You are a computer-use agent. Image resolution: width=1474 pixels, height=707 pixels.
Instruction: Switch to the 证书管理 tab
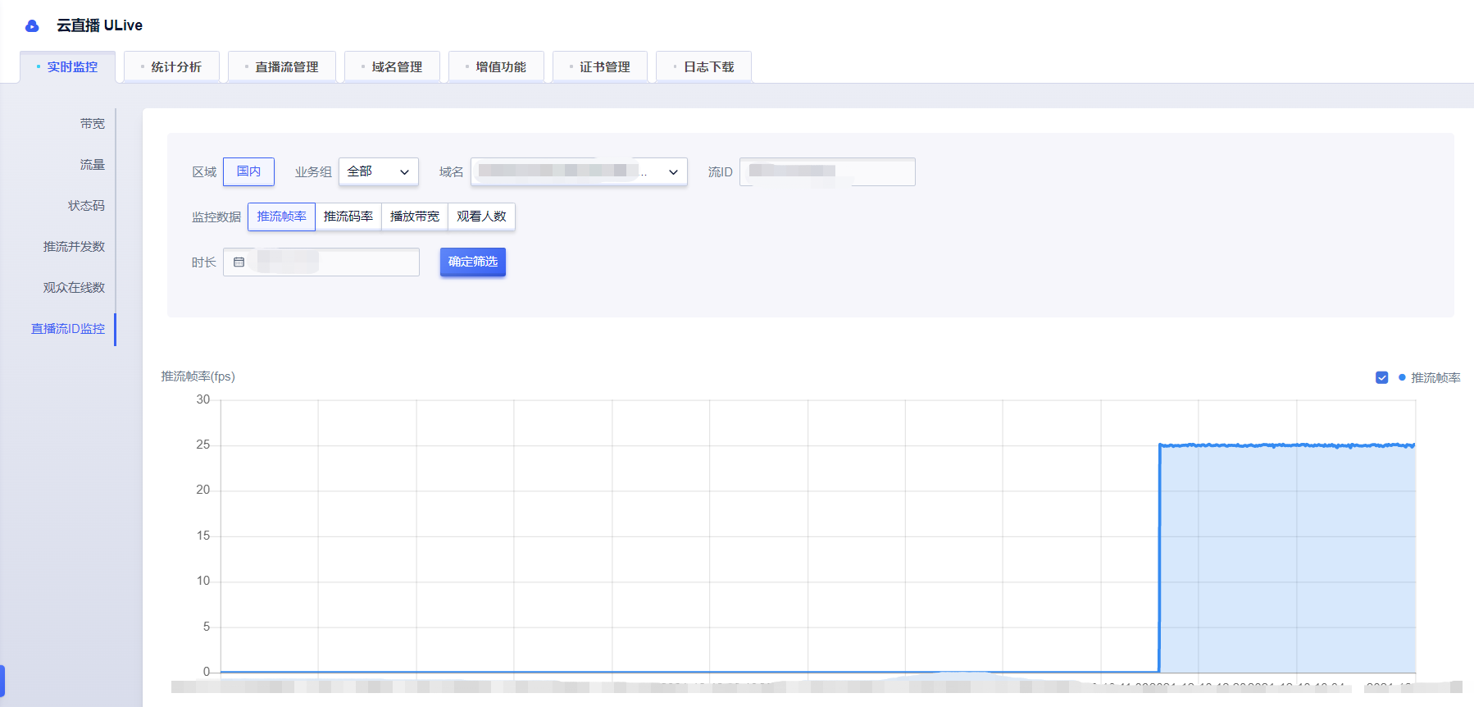coord(600,67)
